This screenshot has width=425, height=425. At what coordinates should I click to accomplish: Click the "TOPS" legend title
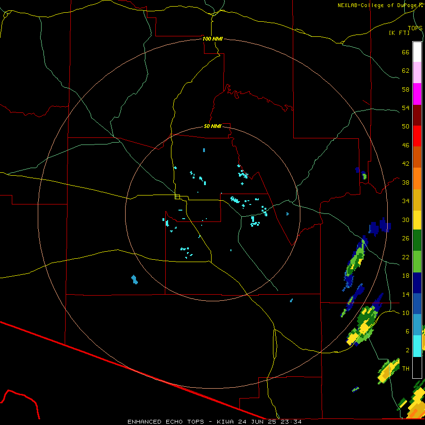point(415,28)
